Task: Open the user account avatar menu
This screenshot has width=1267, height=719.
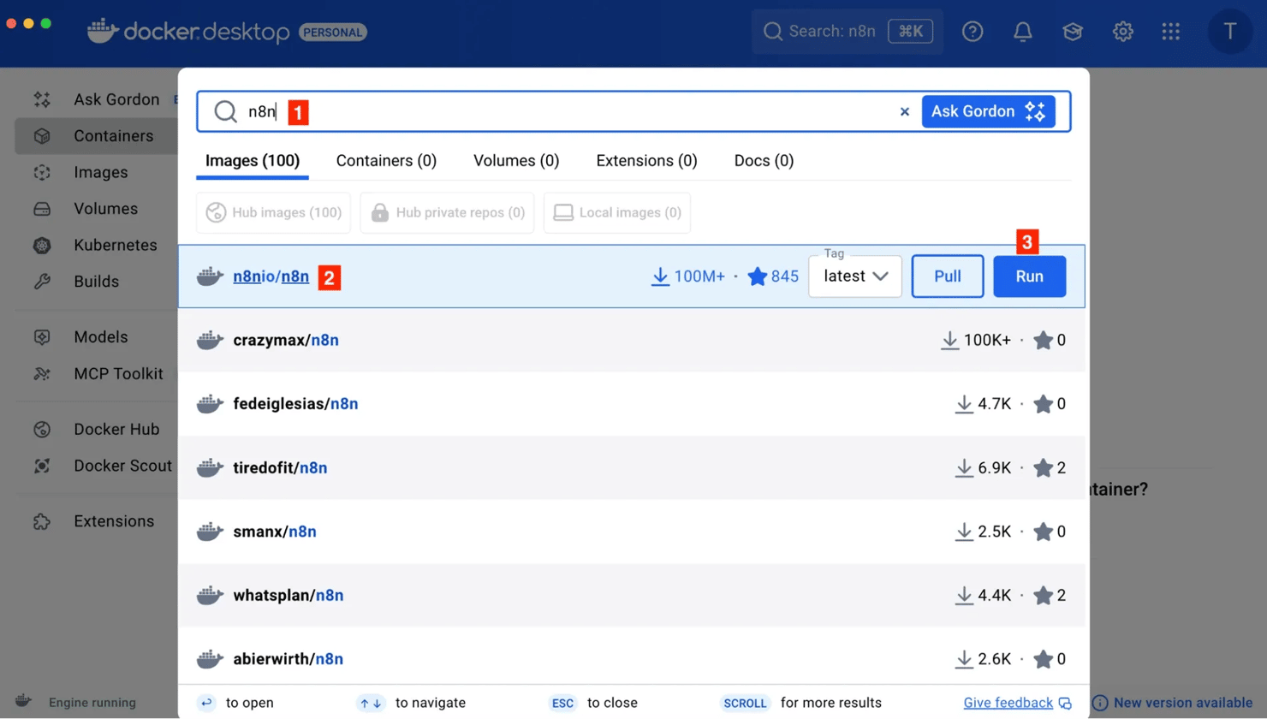Action: click(x=1229, y=32)
